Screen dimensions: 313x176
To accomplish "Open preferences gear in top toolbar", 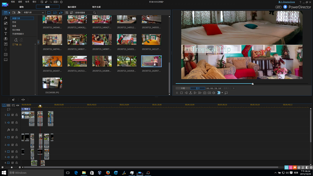I will pyautogui.click(x=61, y=2).
